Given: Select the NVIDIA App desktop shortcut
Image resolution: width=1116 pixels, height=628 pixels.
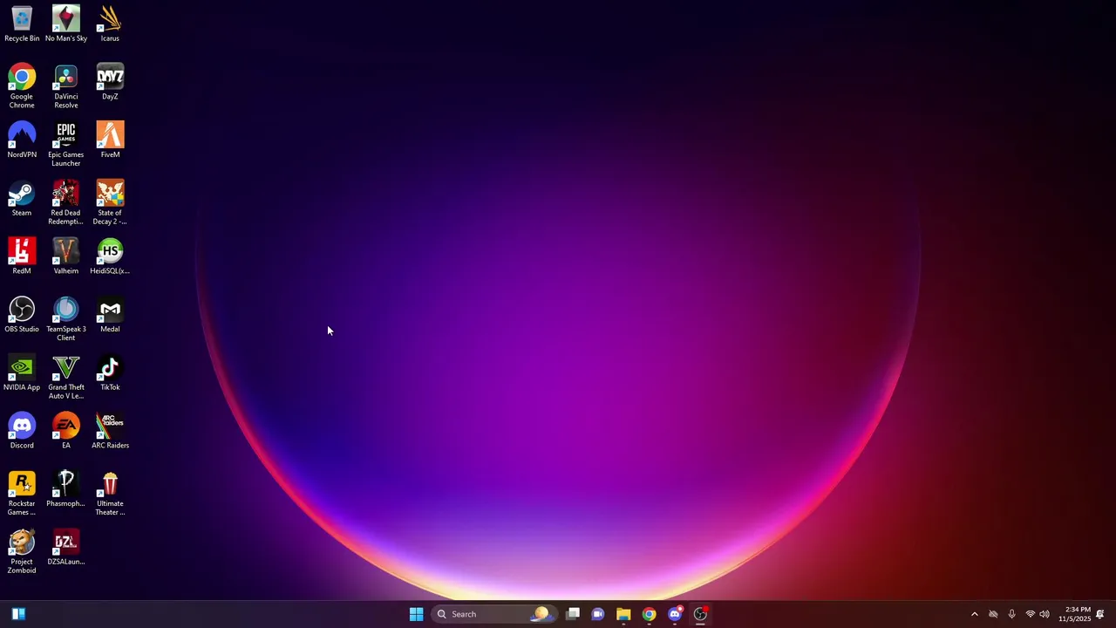Looking at the screenshot, I should pos(22,372).
